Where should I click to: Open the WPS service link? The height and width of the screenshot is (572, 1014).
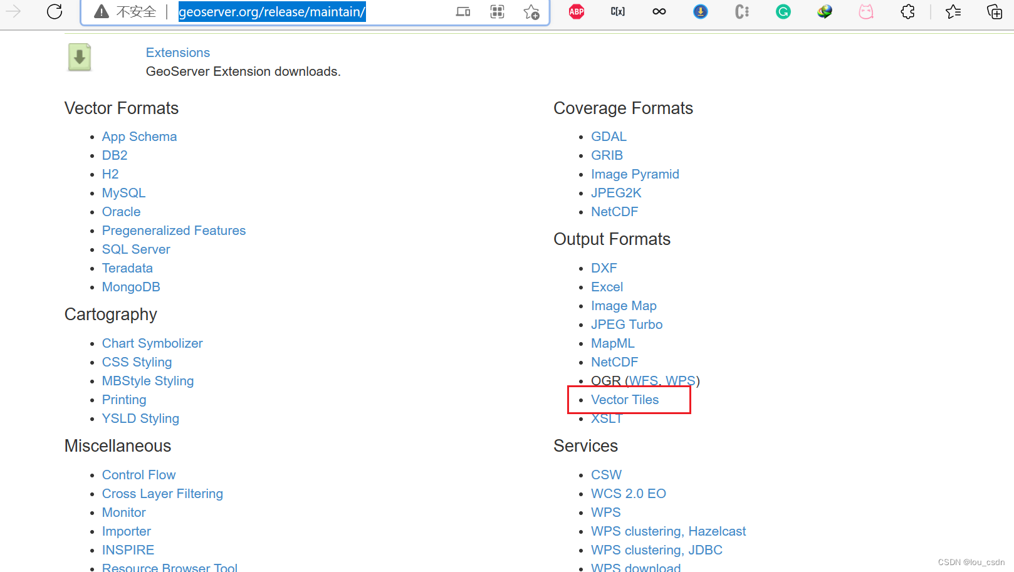tap(605, 512)
